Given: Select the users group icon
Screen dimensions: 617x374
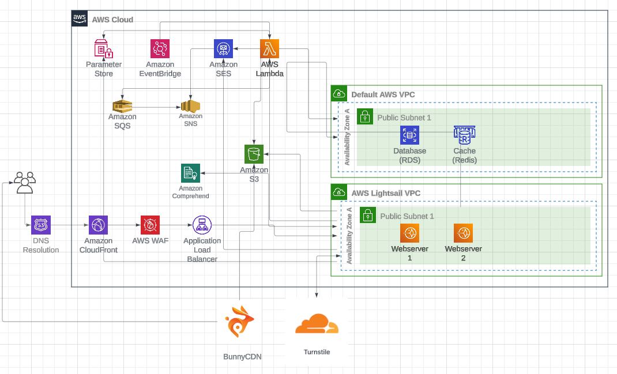Looking at the screenshot, I should click(x=25, y=182).
